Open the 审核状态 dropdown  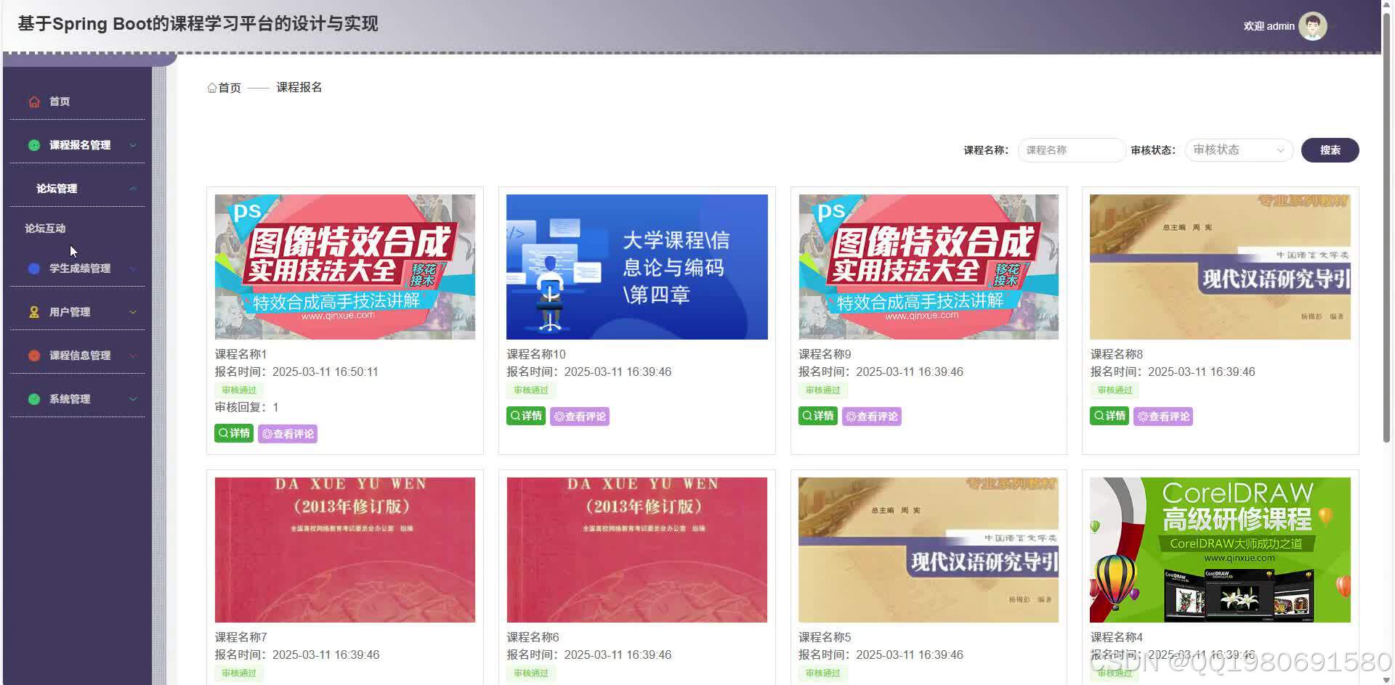(x=1237, y=150)
